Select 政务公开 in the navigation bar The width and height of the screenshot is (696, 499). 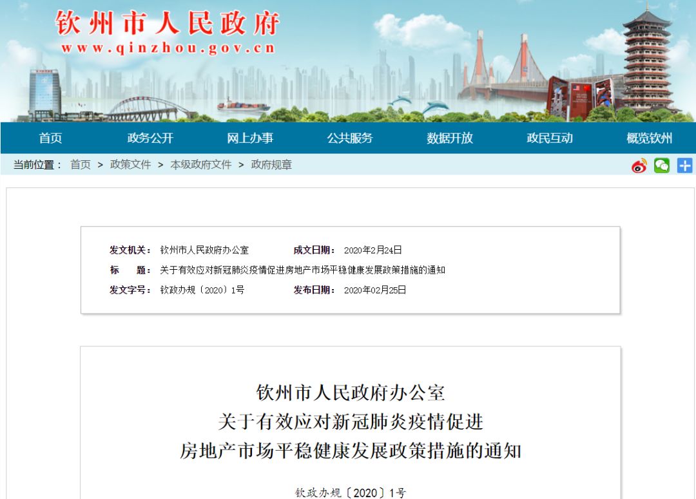tap(150, 138)
